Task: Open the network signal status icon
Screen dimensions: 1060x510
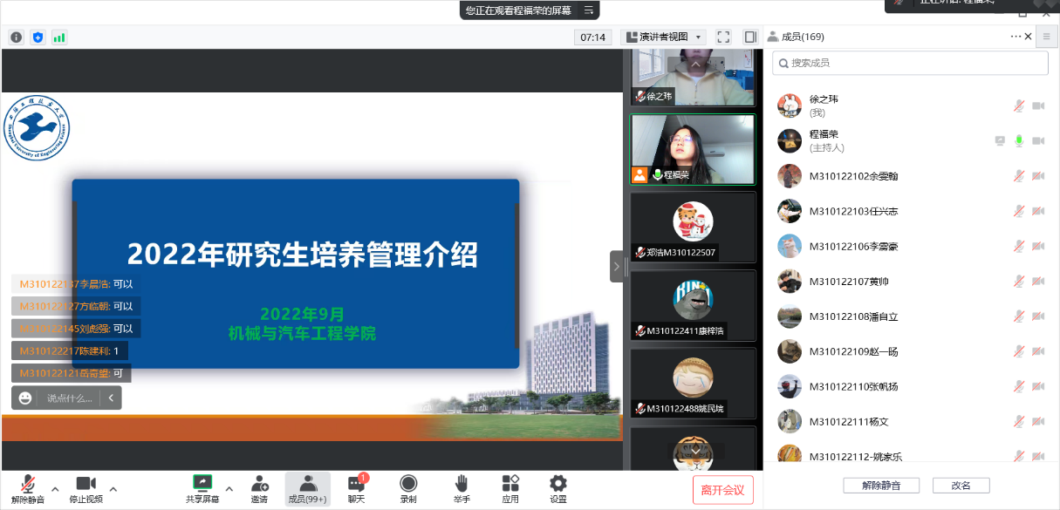Action: click(x=59, y=37)
